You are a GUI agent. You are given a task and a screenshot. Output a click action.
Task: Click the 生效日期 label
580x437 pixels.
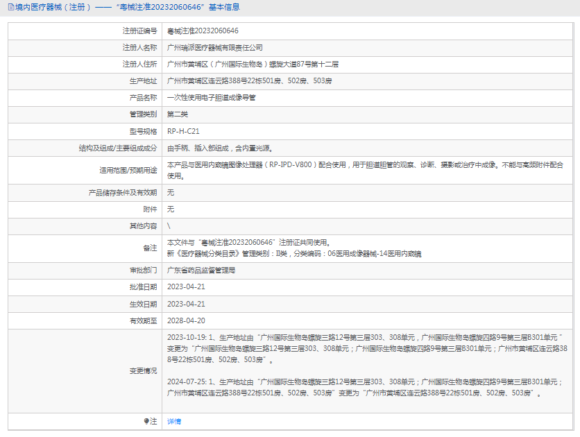click(x=143, y=304)
